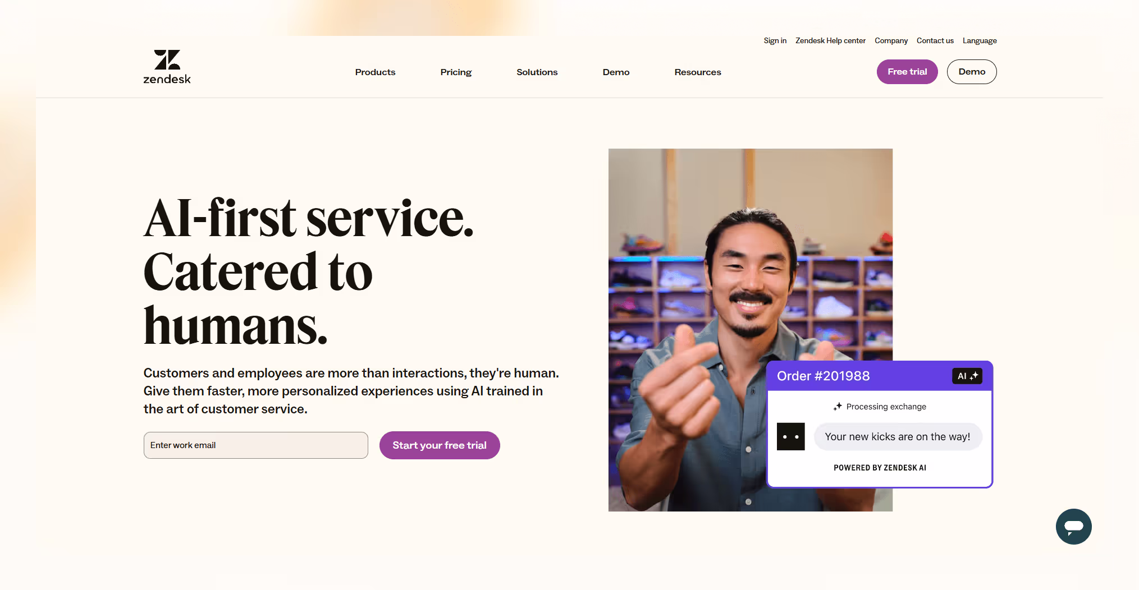The width and height of the screenshot is (1139, 590).
Task: Open the chat widget bubble icon
Action: (1073, 527)
